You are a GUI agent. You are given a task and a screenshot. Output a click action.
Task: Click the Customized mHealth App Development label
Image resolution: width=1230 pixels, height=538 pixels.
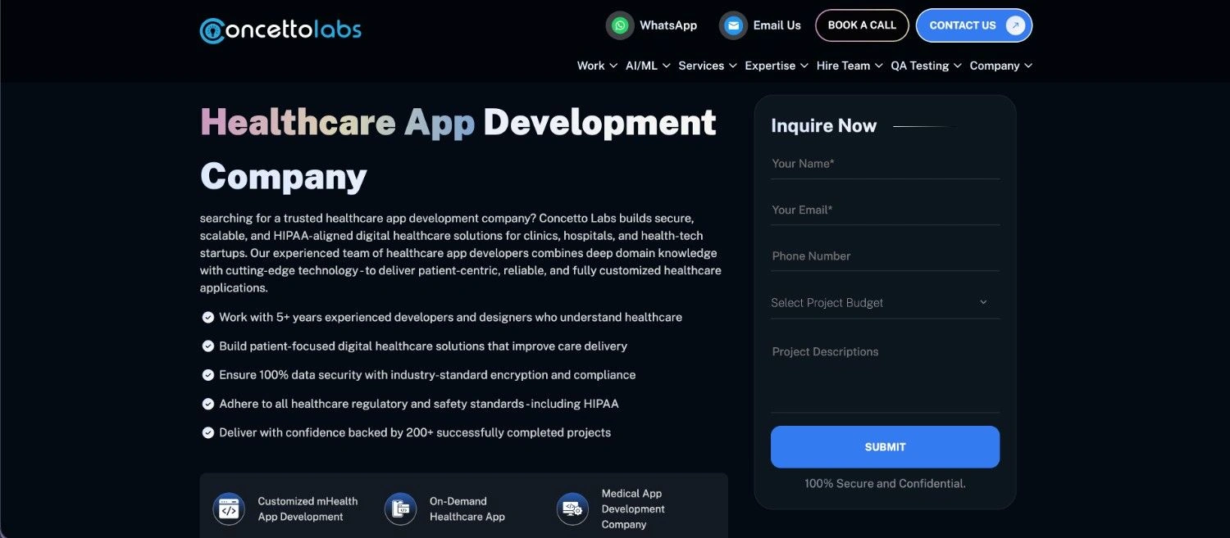(307, 509)
